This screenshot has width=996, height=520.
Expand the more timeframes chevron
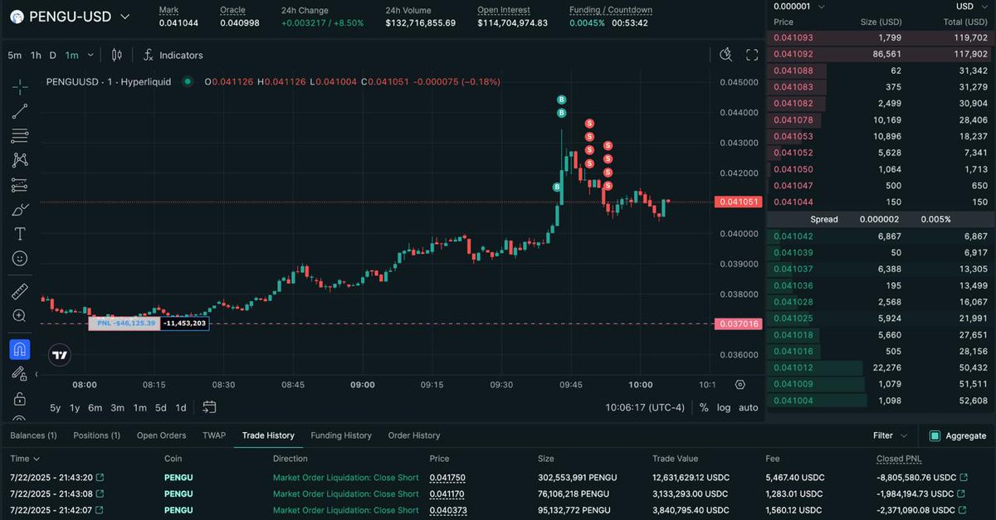point(90,55)
